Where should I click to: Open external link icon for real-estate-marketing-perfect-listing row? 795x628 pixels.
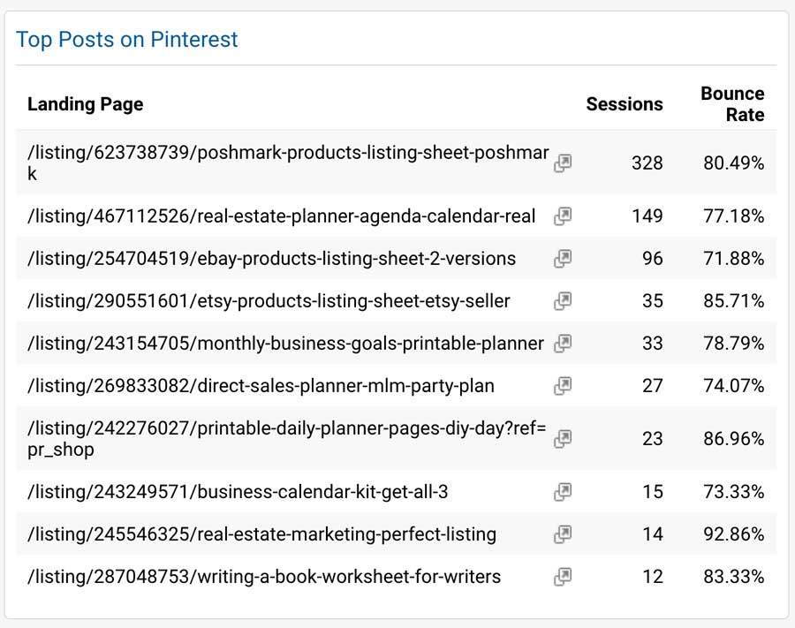pos(563,534)
